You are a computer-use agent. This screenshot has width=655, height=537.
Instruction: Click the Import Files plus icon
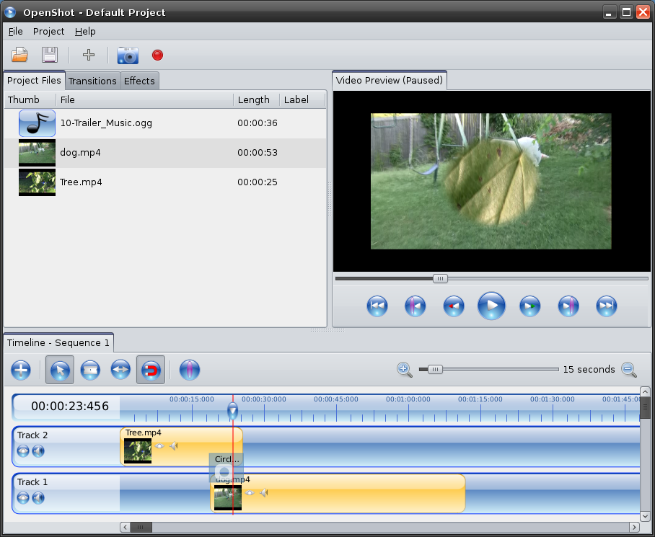pyautogui.click(x=89, y=55)
